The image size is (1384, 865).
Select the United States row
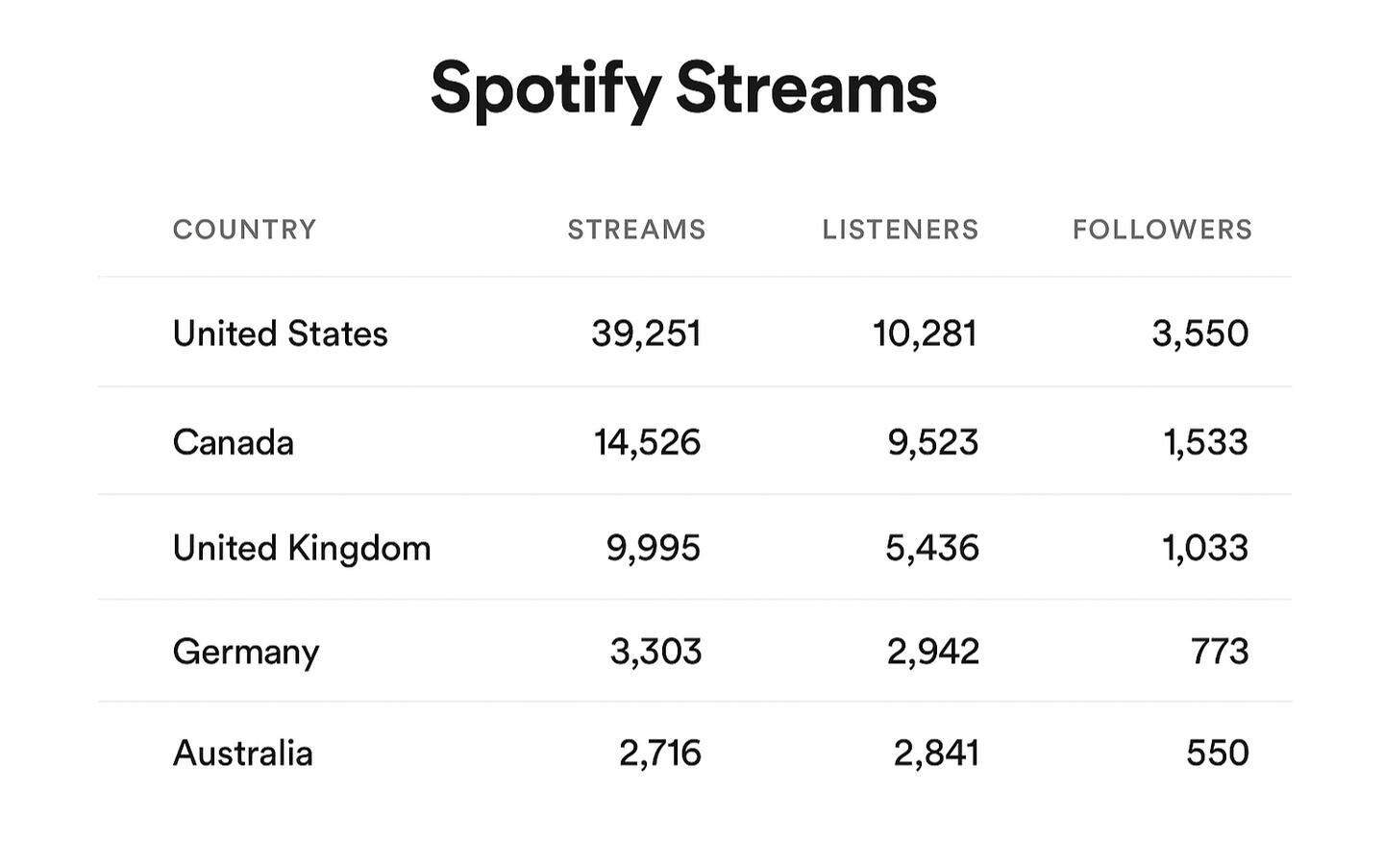pyautogui.click(x=280, y=334)
